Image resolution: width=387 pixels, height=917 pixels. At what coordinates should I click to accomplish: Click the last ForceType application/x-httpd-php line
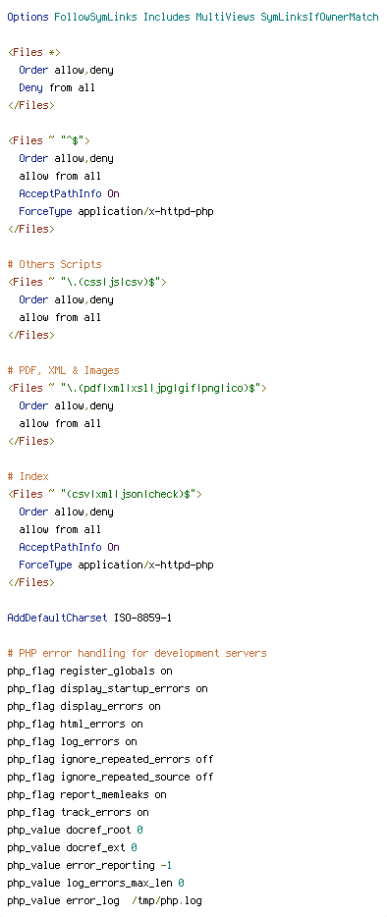116,565
